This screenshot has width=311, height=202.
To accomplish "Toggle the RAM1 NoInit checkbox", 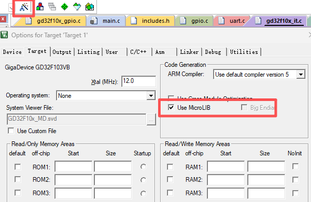I will click(295, 166).
